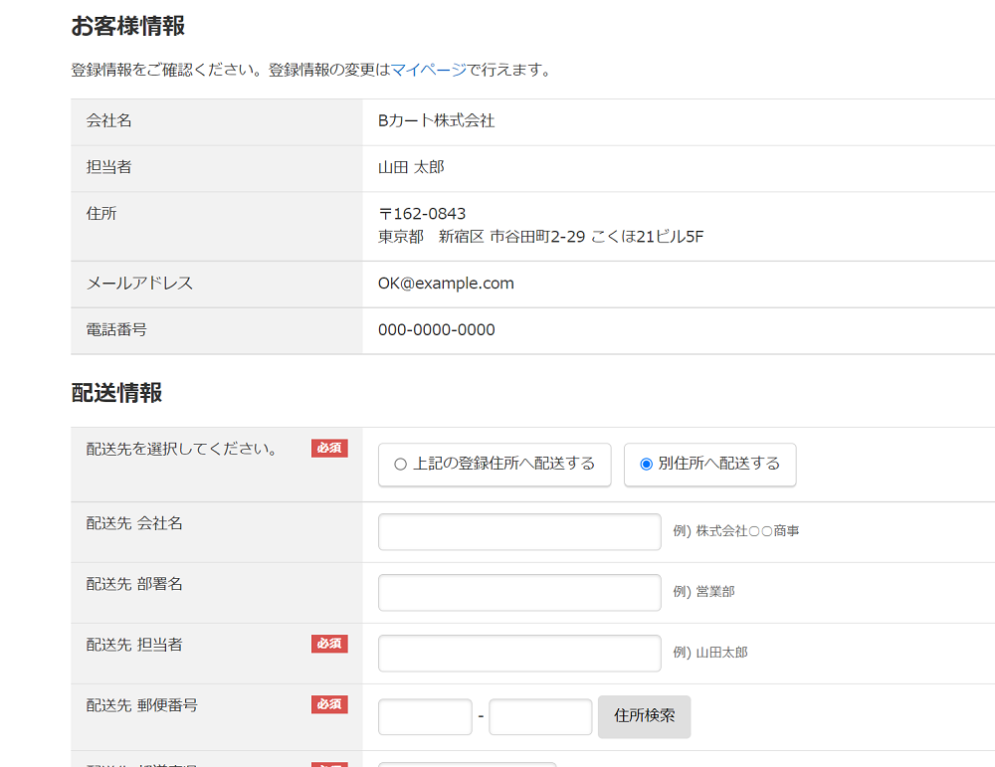
Task: Click the email OK@example.com
Action: pos(446,283)
